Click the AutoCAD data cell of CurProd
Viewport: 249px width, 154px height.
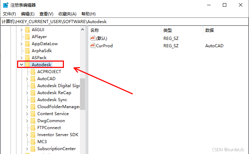point(214,45)
